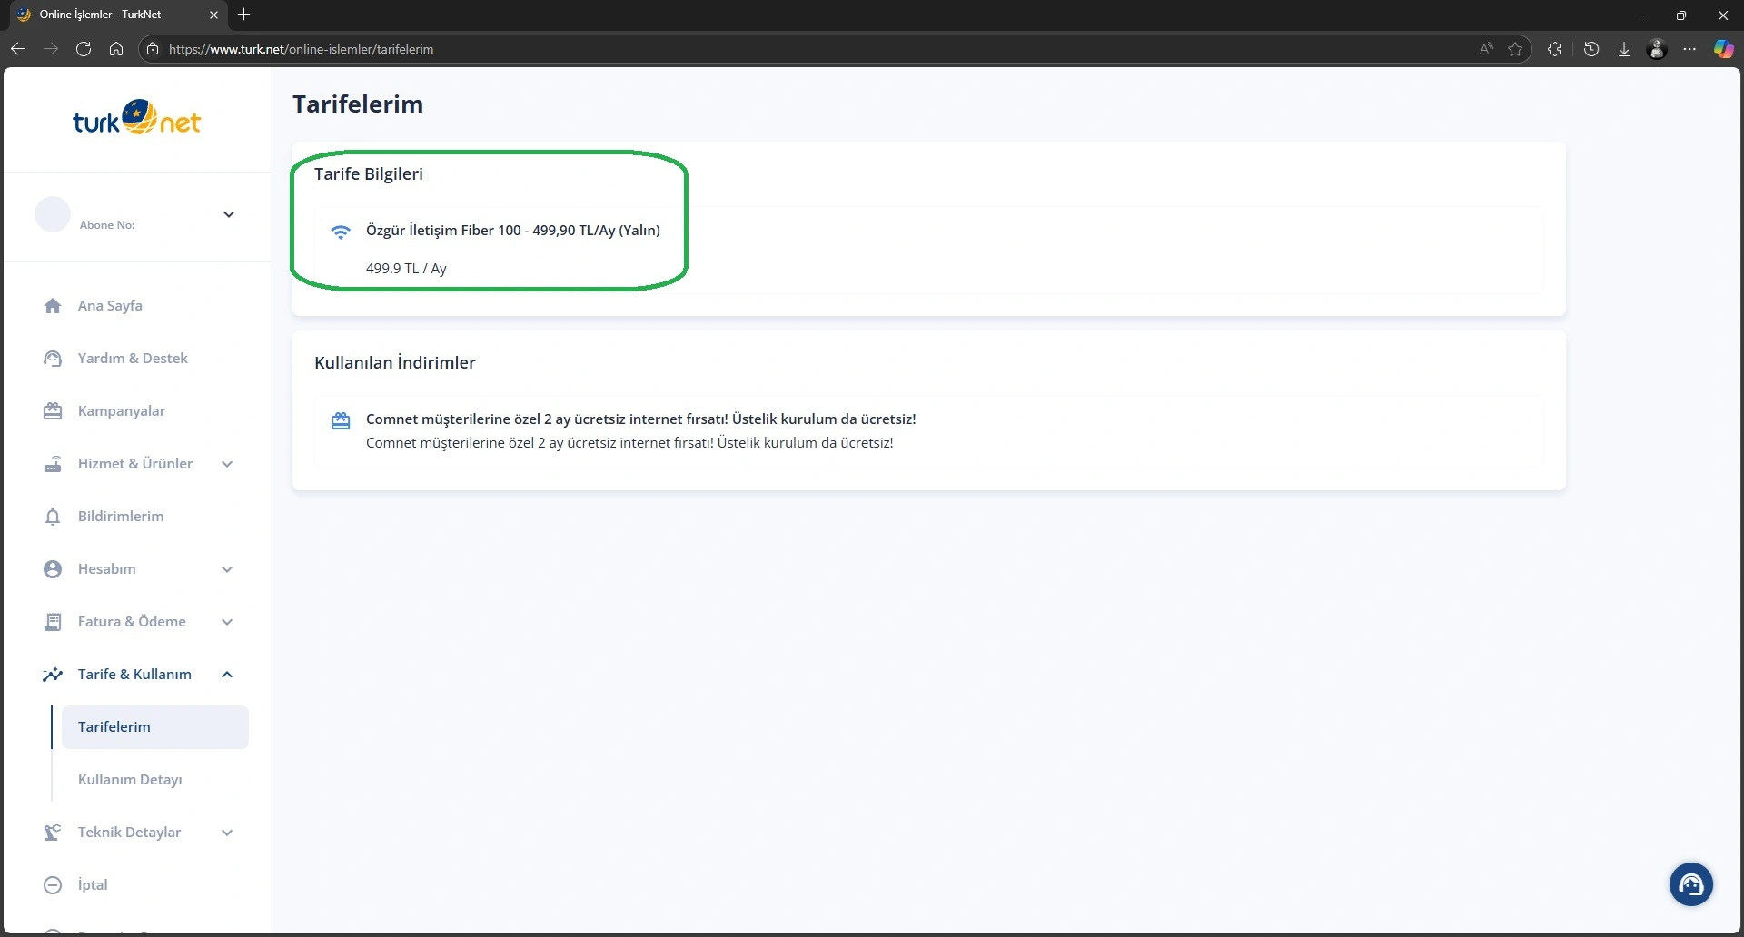Image resolution: width=1744 pixels, height=937 pixels.
Task: Expand the Hesabım submenu chevron
Action: 227,569
